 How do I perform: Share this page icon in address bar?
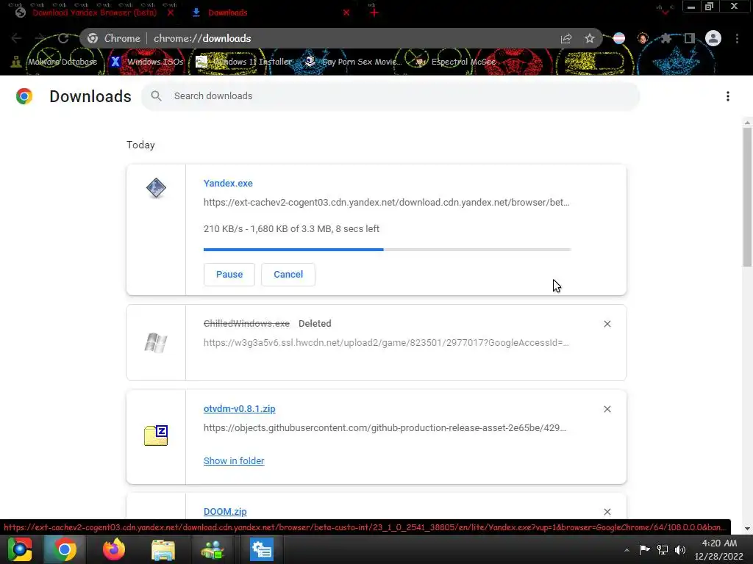pos(566,38)
